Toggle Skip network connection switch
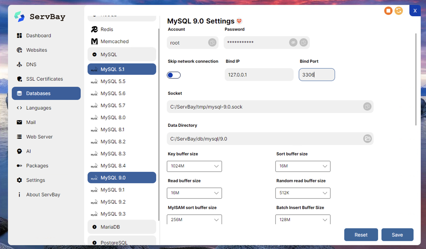This screenshot has width=426, height=249. (x=174, y=75)
